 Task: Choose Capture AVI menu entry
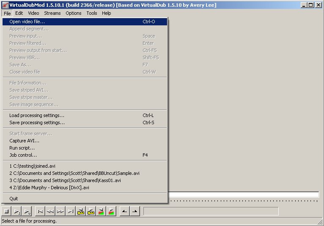click(85, 141)
